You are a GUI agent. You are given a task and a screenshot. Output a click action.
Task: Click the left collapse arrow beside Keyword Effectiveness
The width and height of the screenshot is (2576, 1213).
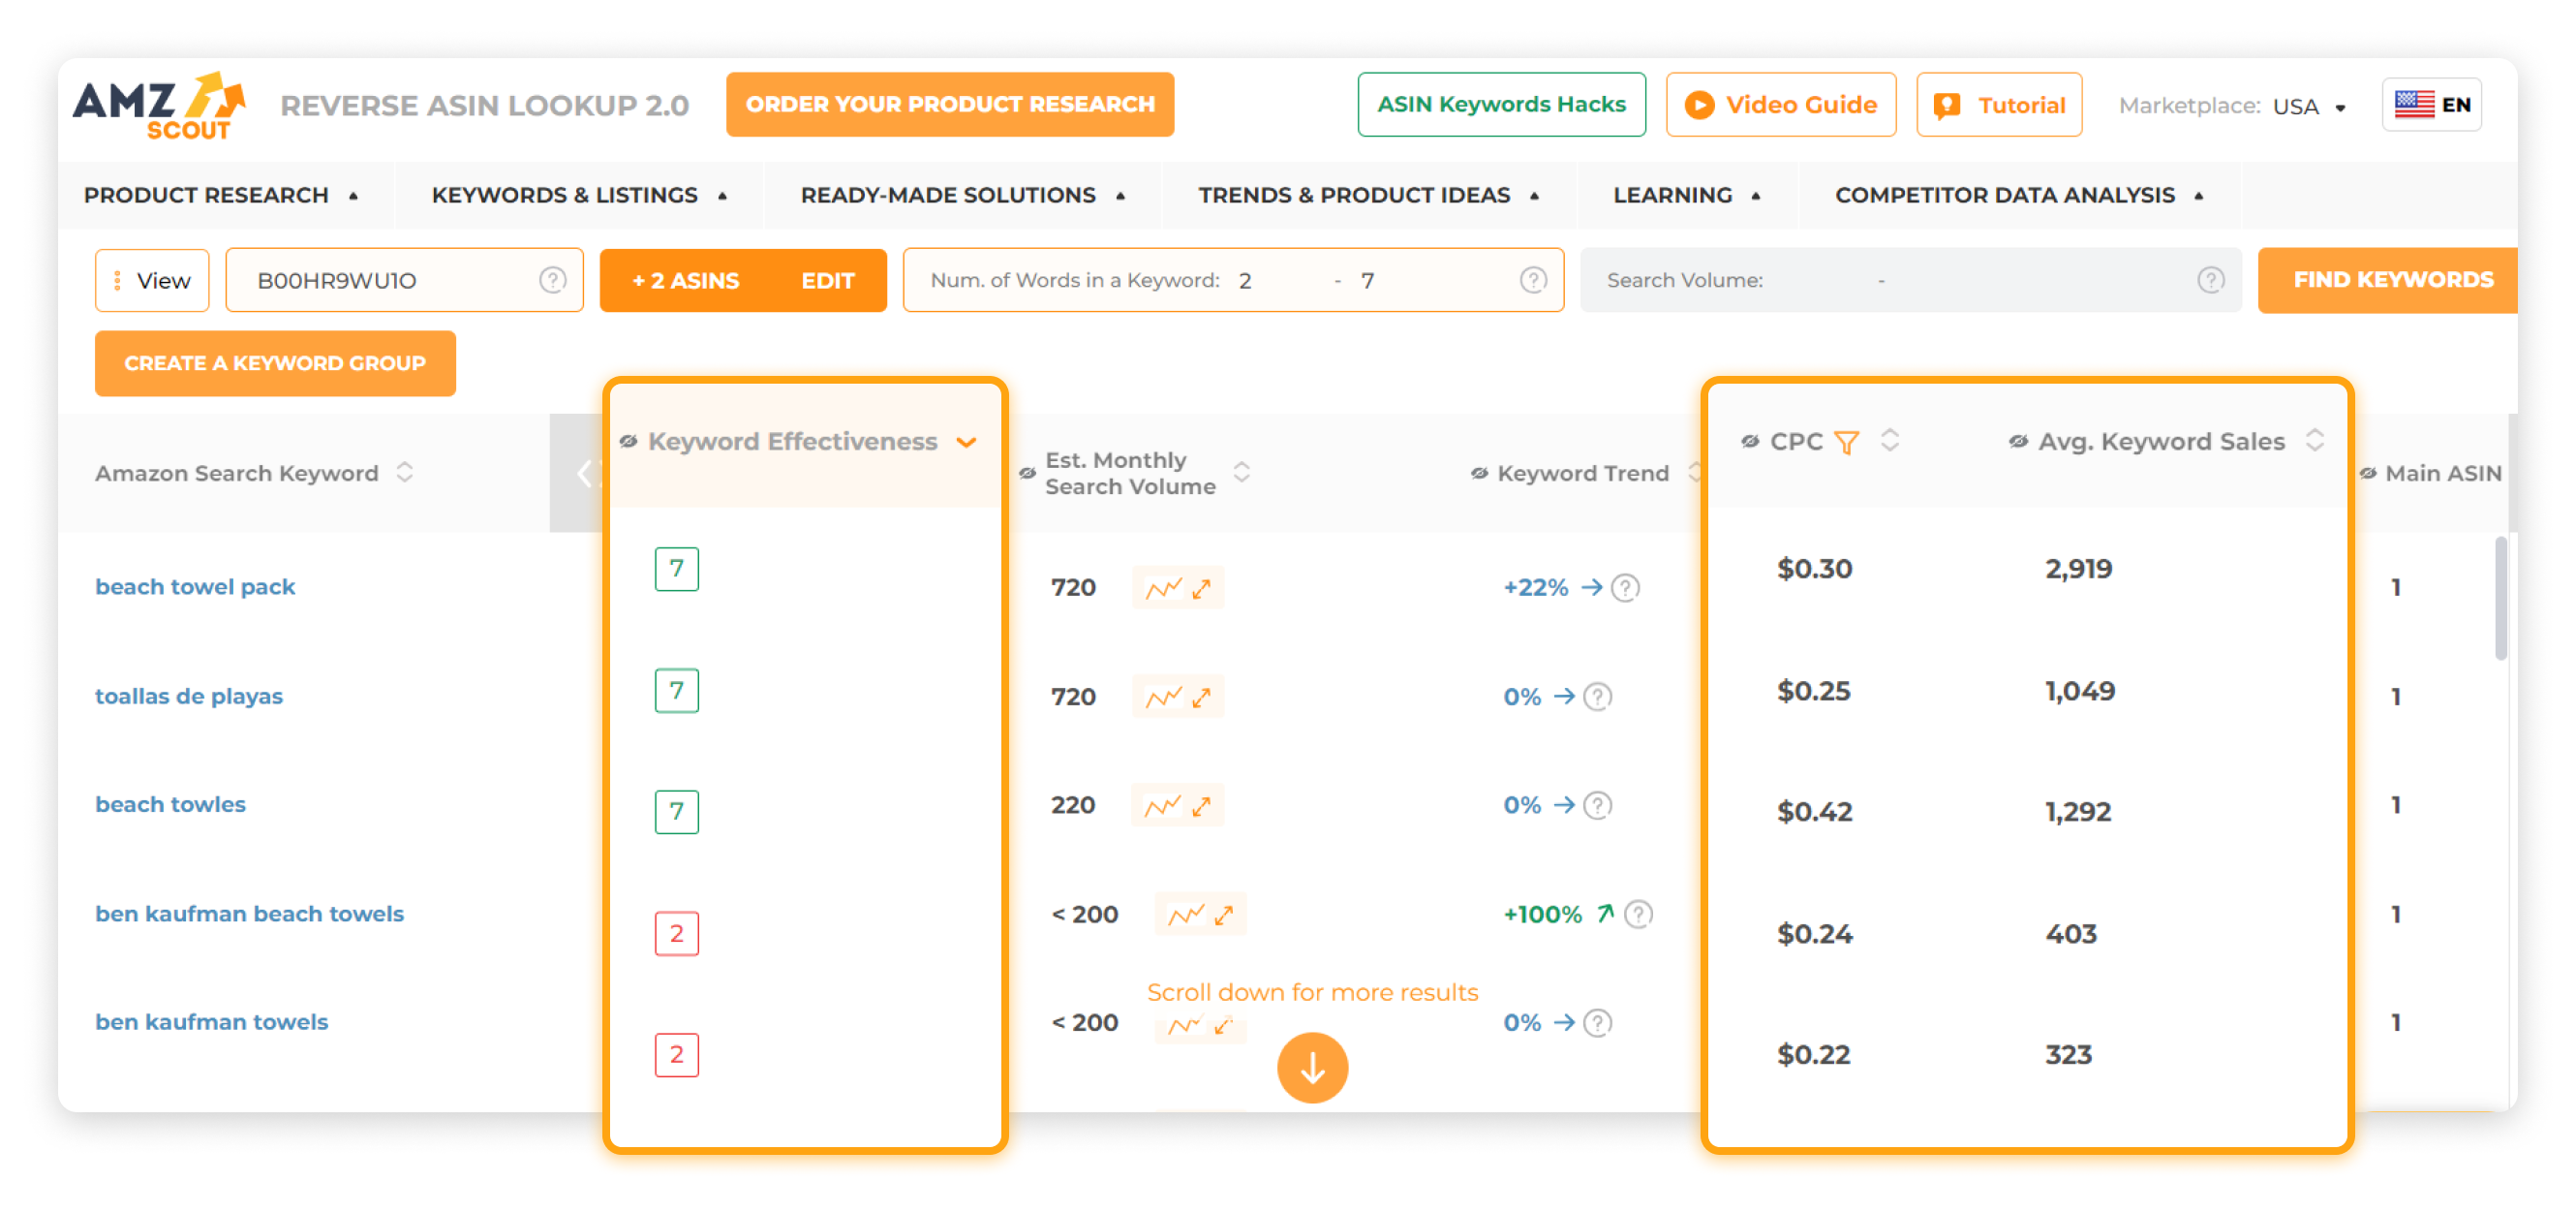pyautogui.click(x=585, y=473)
